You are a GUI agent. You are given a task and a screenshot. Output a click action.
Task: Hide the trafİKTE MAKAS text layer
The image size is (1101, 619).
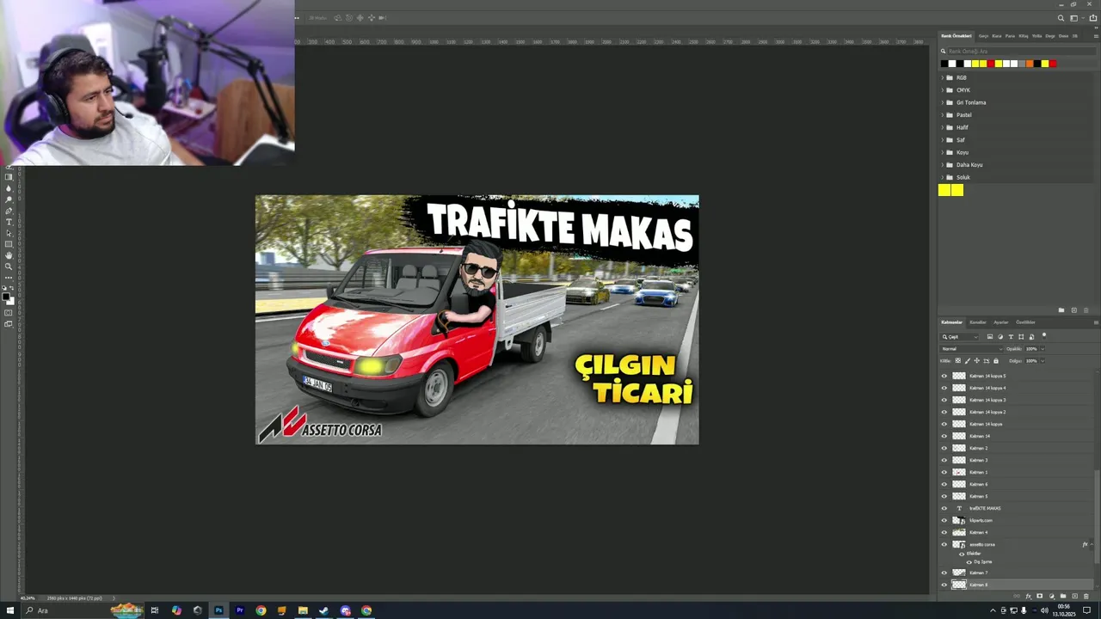point(944,508)
